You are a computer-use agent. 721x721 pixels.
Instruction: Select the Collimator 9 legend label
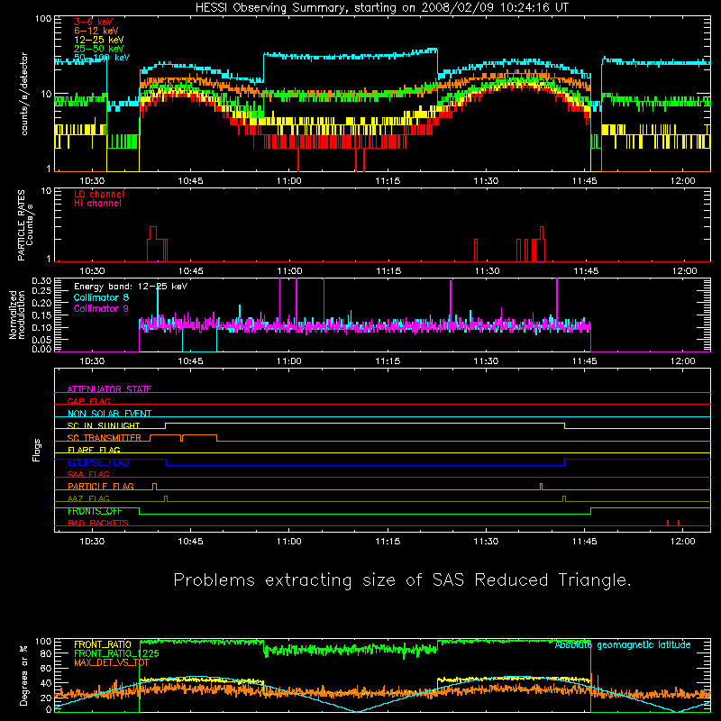[x=101, y=308]
